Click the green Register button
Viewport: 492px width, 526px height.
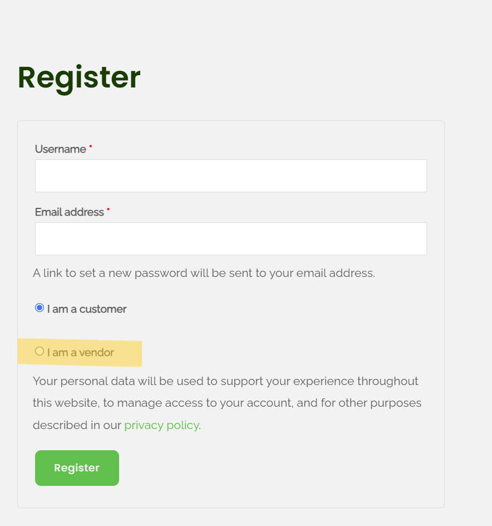(x=77, y=467)
